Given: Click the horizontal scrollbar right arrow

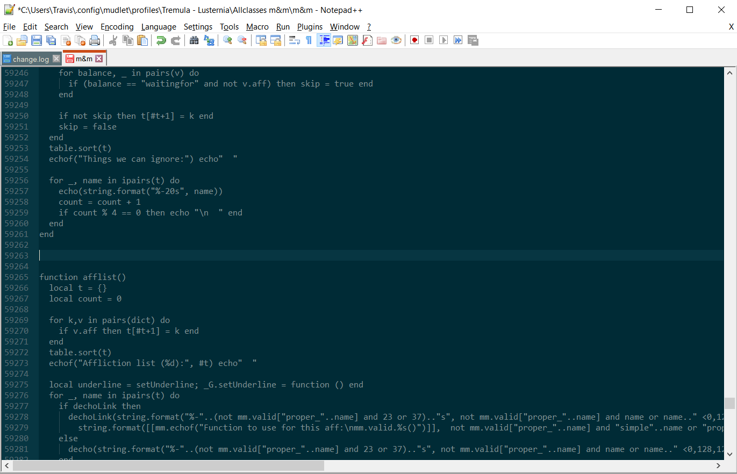Looking at the screenshot, I should coord(719,465).
